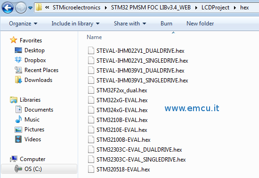Screen dimensions: 259x178
Task: Click the Burn toolbar button
Action: tap(166, 24)
